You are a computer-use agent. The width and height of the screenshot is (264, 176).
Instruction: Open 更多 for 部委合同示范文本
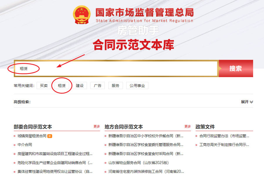pos(97,126)
